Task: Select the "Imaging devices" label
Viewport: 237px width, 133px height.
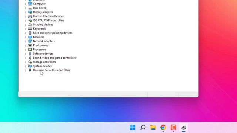Action: (43, 24)
